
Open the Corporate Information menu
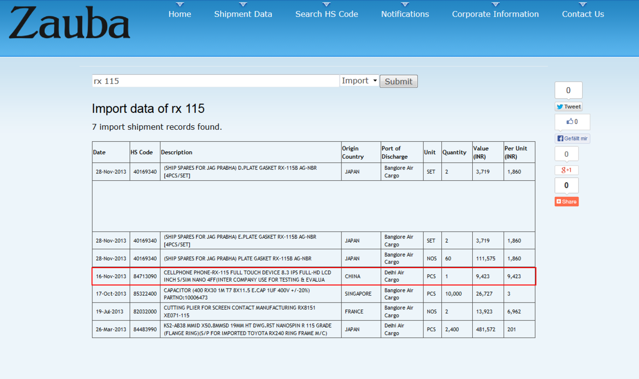coord(495,14)
